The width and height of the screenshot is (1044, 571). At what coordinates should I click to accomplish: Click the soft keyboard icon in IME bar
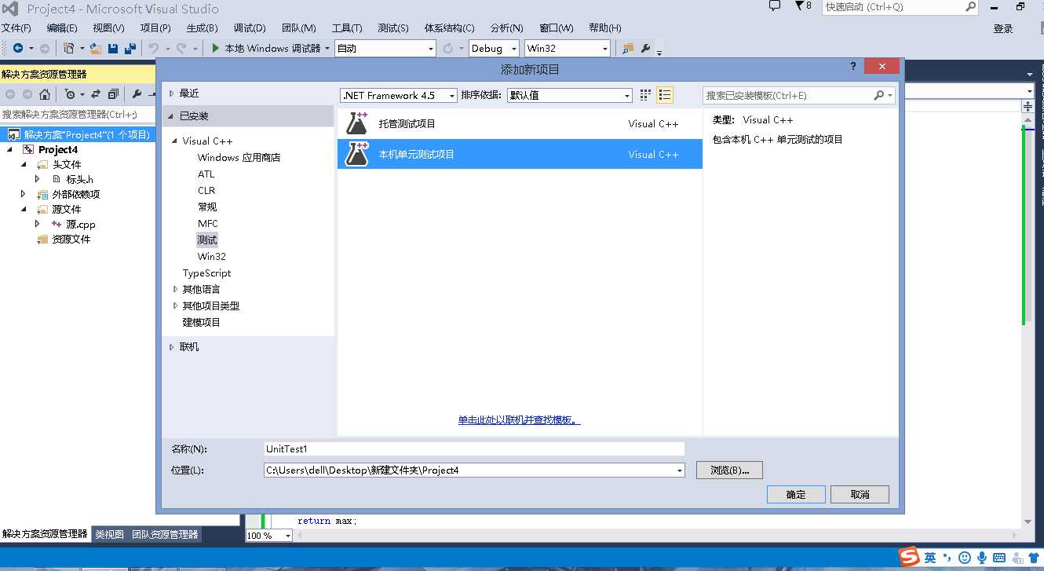point(998,558)
